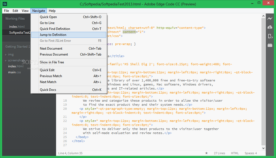Choose Show in File Tree
Image resolution: width=276 pixels, height=158 pixels.
click(x=69, y=62)
